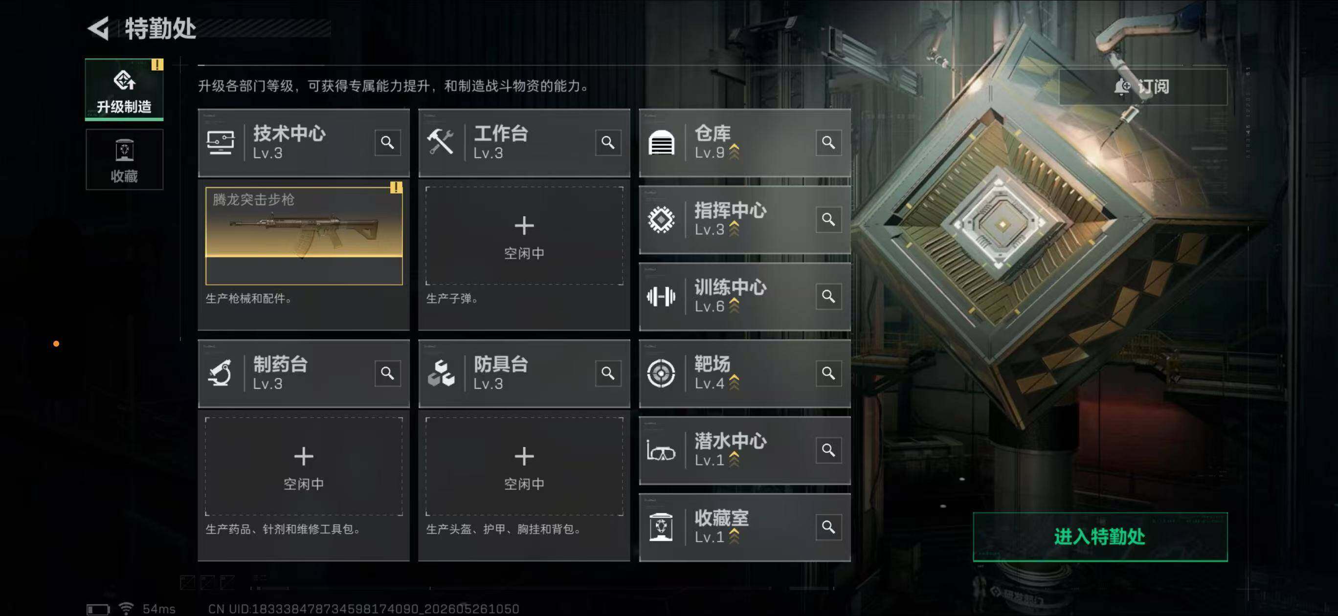Switch to the 收藏 sidebar tab
This screenshot has height=616, width=1338.
[x=124, y=159]
